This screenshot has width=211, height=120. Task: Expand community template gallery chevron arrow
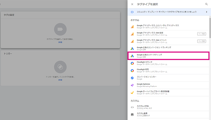[x=206, y=12]
